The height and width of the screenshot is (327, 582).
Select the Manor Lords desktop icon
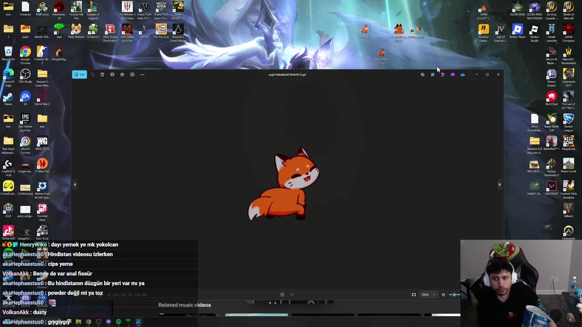point(568,165)
